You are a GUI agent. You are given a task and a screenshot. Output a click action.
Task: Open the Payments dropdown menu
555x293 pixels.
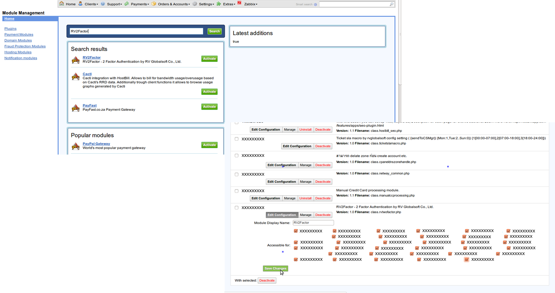(x=140, y=4)
